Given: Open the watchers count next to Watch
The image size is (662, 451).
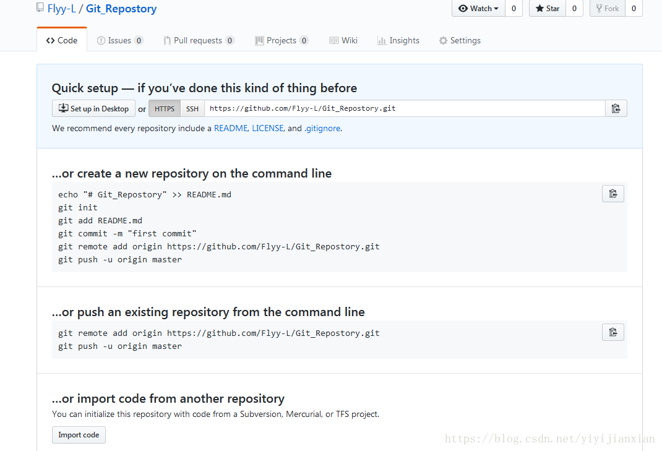Looking at the screenshot, I should point(514,9).
